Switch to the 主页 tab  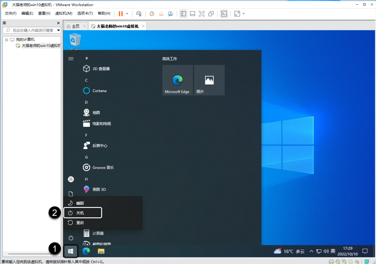pos(73,26)
